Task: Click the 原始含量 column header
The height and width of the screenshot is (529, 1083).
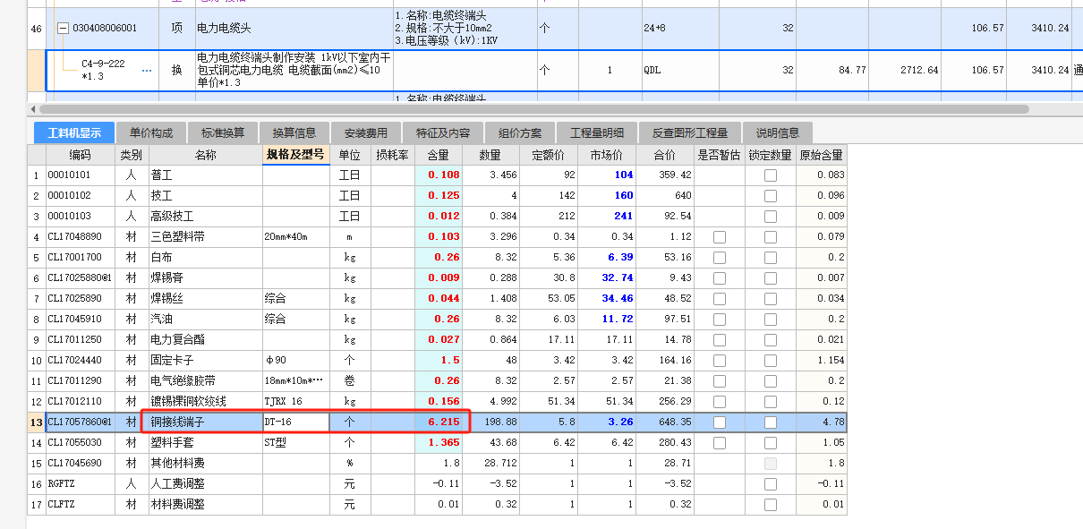Action: [821, 155]
